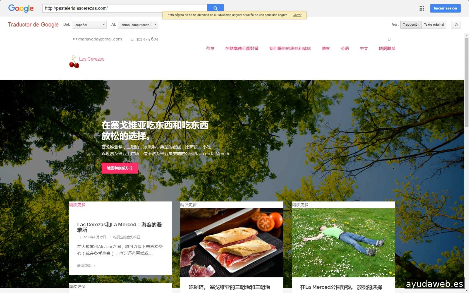Switch view to Texto original
469x293 pixels.
(x=434, y=25)
